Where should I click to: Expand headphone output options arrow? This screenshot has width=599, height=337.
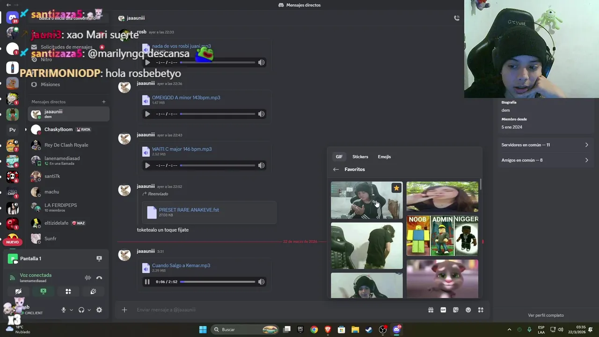[x=89, y=310]
